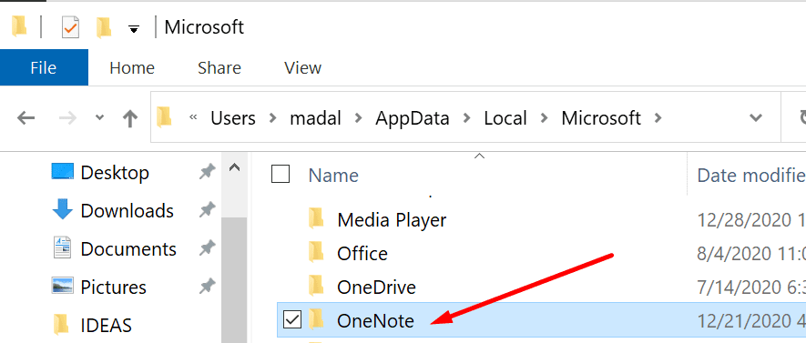Unpin Documents using its pin icon
806x343 pixels.
207,249
